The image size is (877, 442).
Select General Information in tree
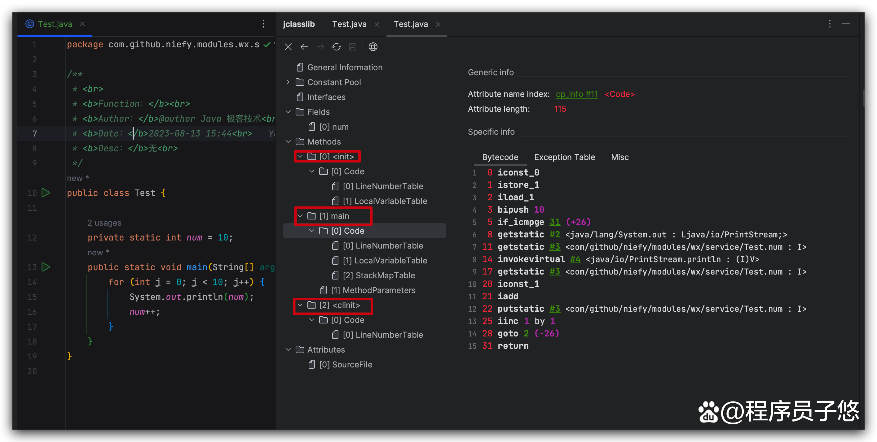(x=345, y=67)
